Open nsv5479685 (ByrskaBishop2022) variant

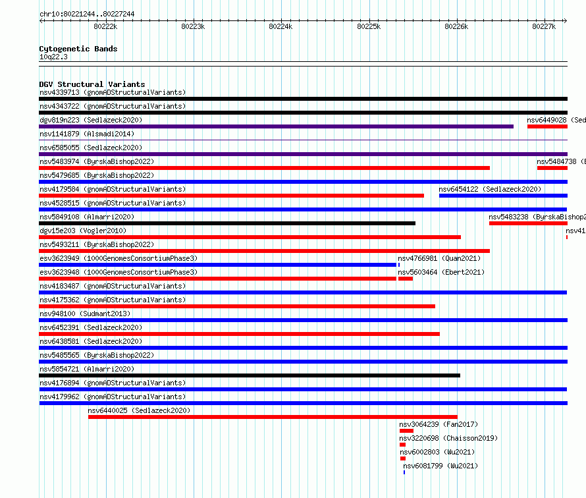(97, 175)
